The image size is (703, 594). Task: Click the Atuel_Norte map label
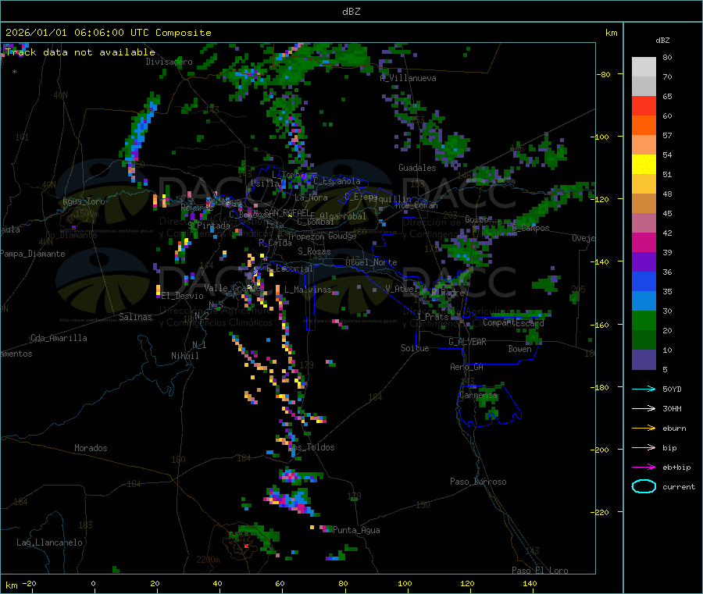tap(371, 262)
